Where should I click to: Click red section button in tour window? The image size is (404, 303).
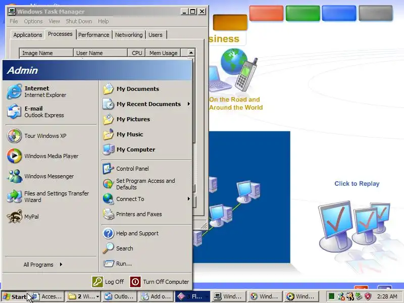(x=266, y=13)
